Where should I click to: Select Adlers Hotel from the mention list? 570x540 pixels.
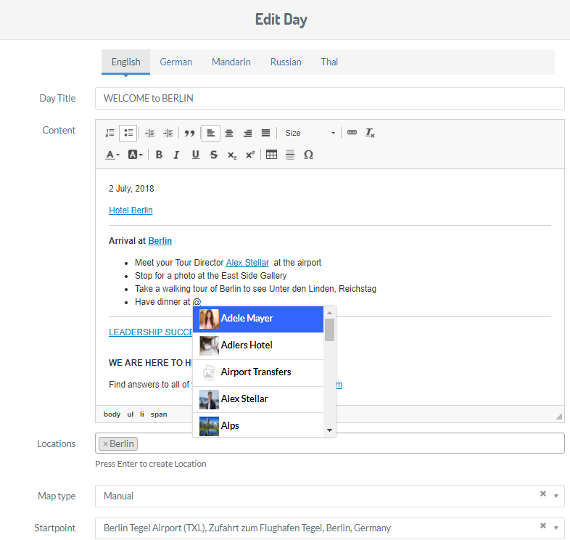pos(258,345)
